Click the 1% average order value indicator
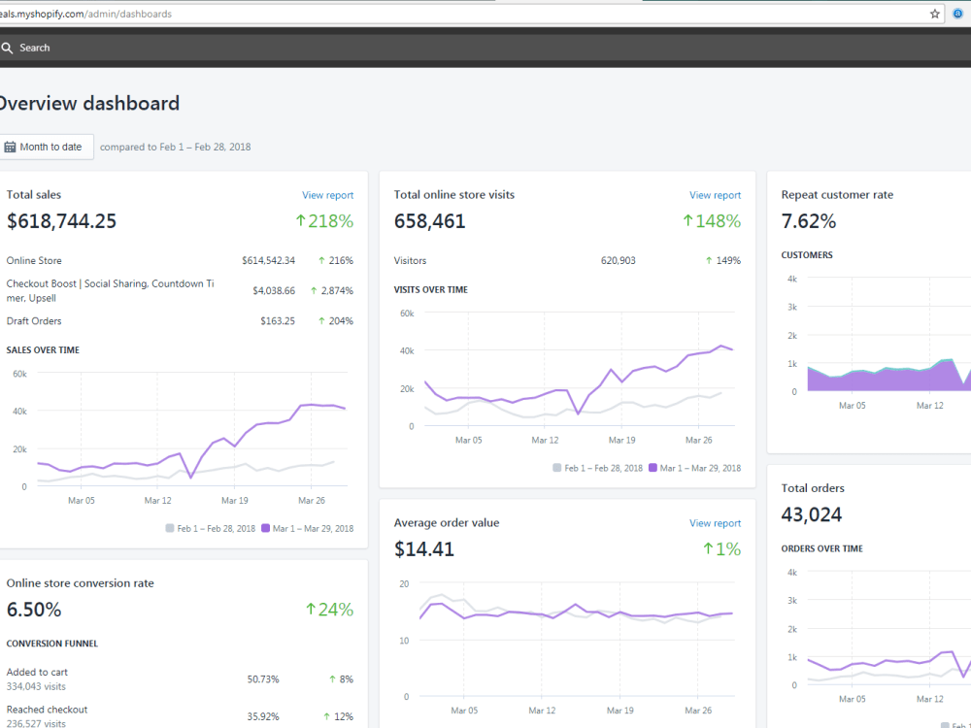Image resolution: width=971 pixels, height=728 pixels. (722, 549)
